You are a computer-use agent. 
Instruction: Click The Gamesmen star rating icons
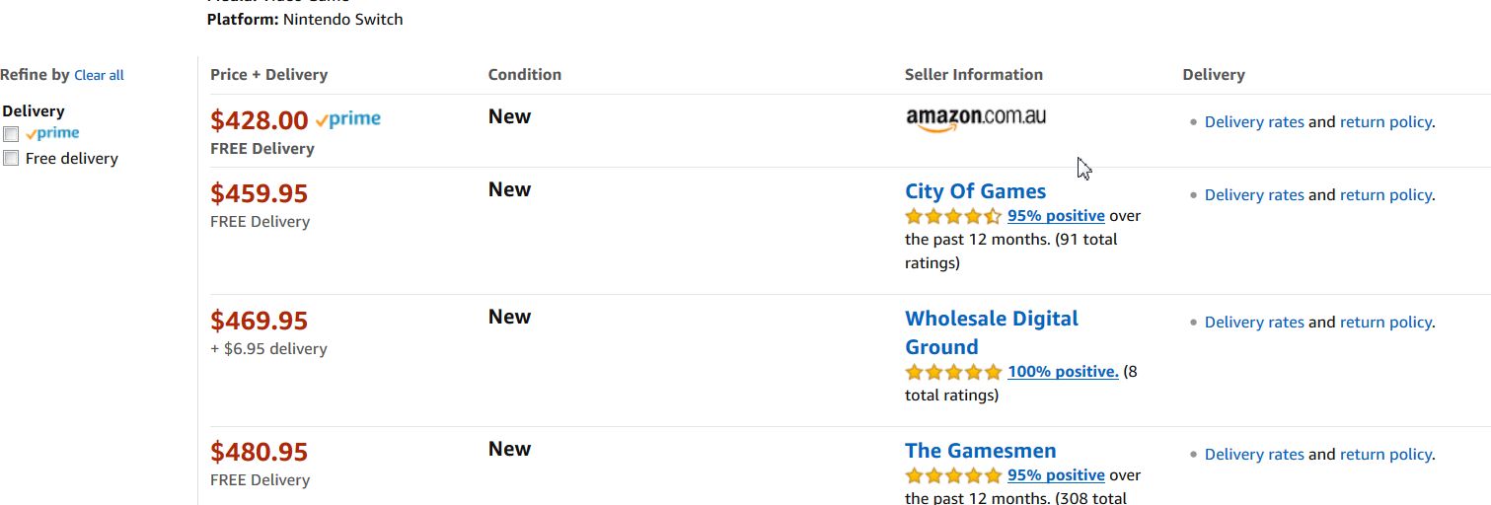(x=952, y=475)
